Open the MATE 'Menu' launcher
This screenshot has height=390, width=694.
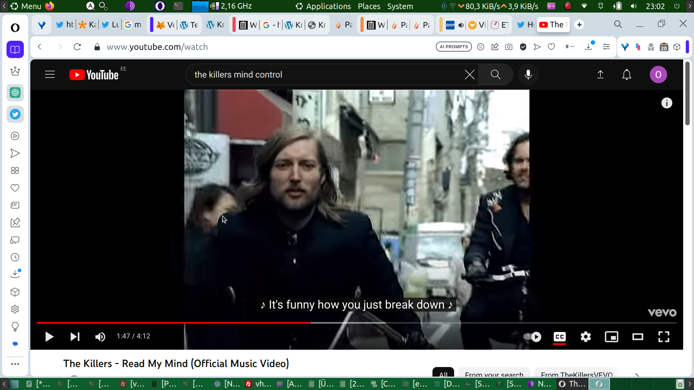(x=26, y=6)
